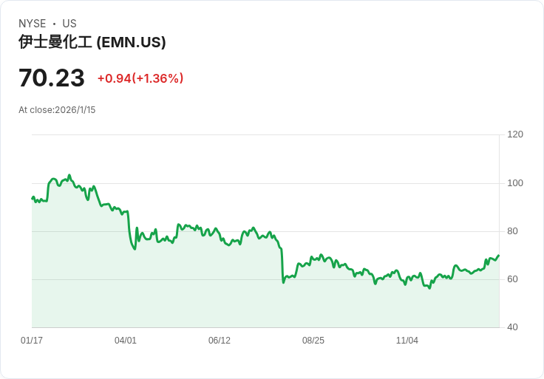Click the US market label
This screenshot has width=544, height=379.
click(x=69, y=24)
